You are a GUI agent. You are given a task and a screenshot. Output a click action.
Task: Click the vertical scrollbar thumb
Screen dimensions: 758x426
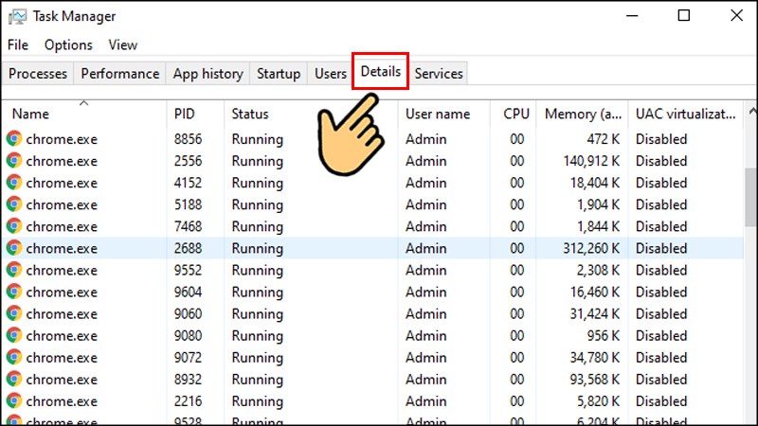751,197
